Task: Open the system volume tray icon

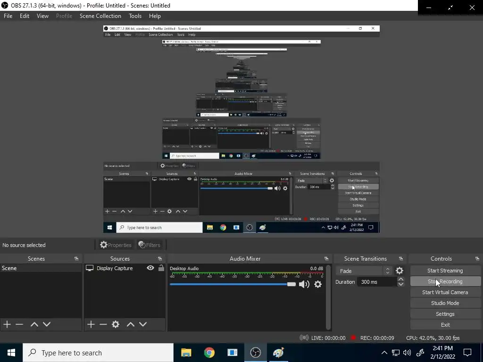Action: 407,353
